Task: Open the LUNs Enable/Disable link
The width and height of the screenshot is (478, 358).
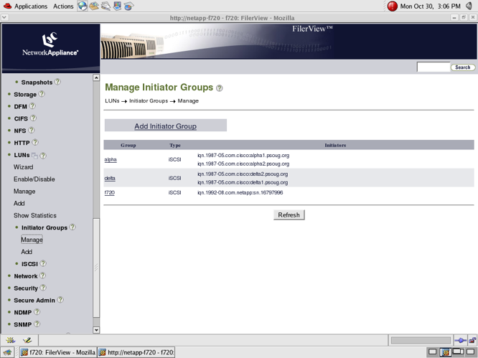Action: pyautogui.click(x=34, y=179)
